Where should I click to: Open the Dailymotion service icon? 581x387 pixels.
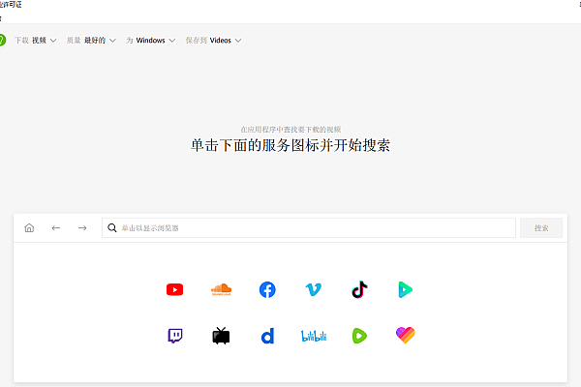pyautogui.click(x=267, y=336)
